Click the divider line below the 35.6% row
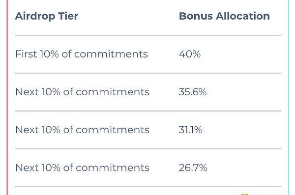This screenshot has height=195, width=295. (148, 111)
